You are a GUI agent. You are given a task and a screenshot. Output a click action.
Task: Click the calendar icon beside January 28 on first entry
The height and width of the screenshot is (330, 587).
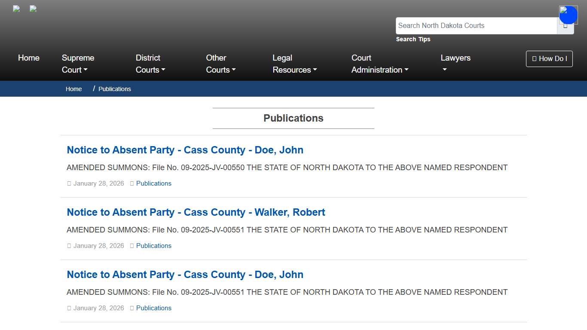point(69,183)
